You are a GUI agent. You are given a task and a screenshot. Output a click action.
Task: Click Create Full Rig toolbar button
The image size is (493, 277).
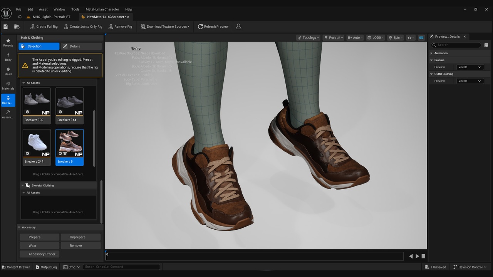coord(44,27)
